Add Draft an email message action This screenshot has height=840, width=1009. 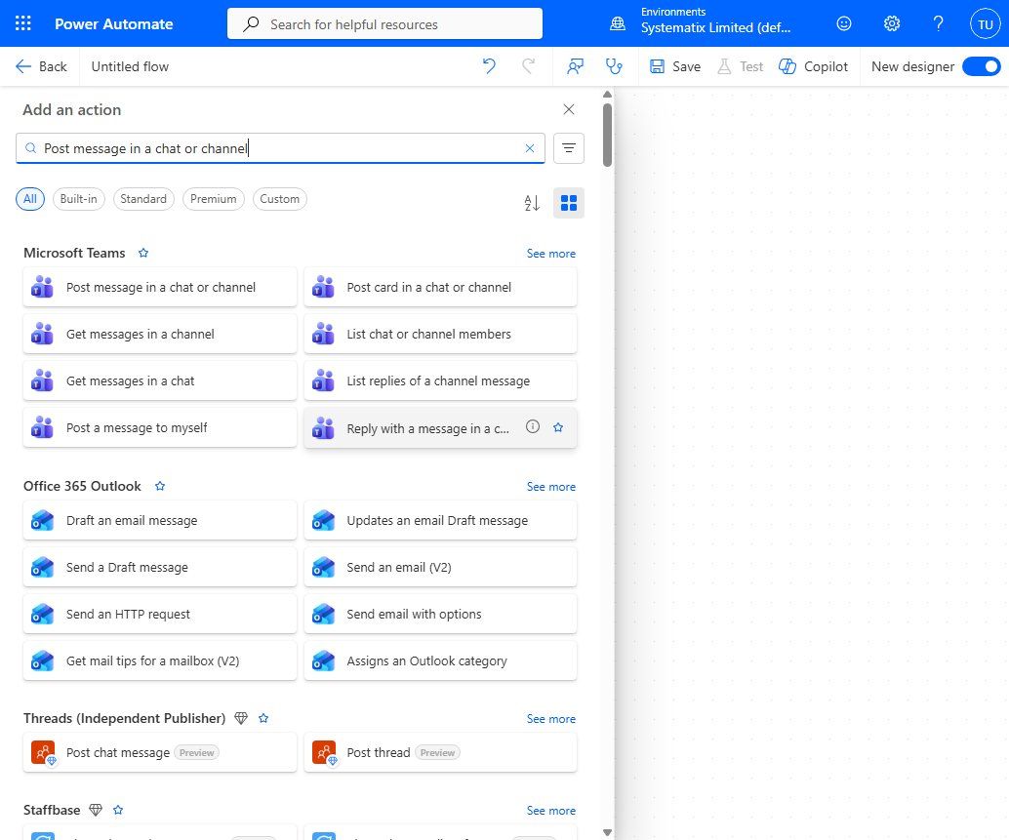pyautogui.click(x=160, y=520)
